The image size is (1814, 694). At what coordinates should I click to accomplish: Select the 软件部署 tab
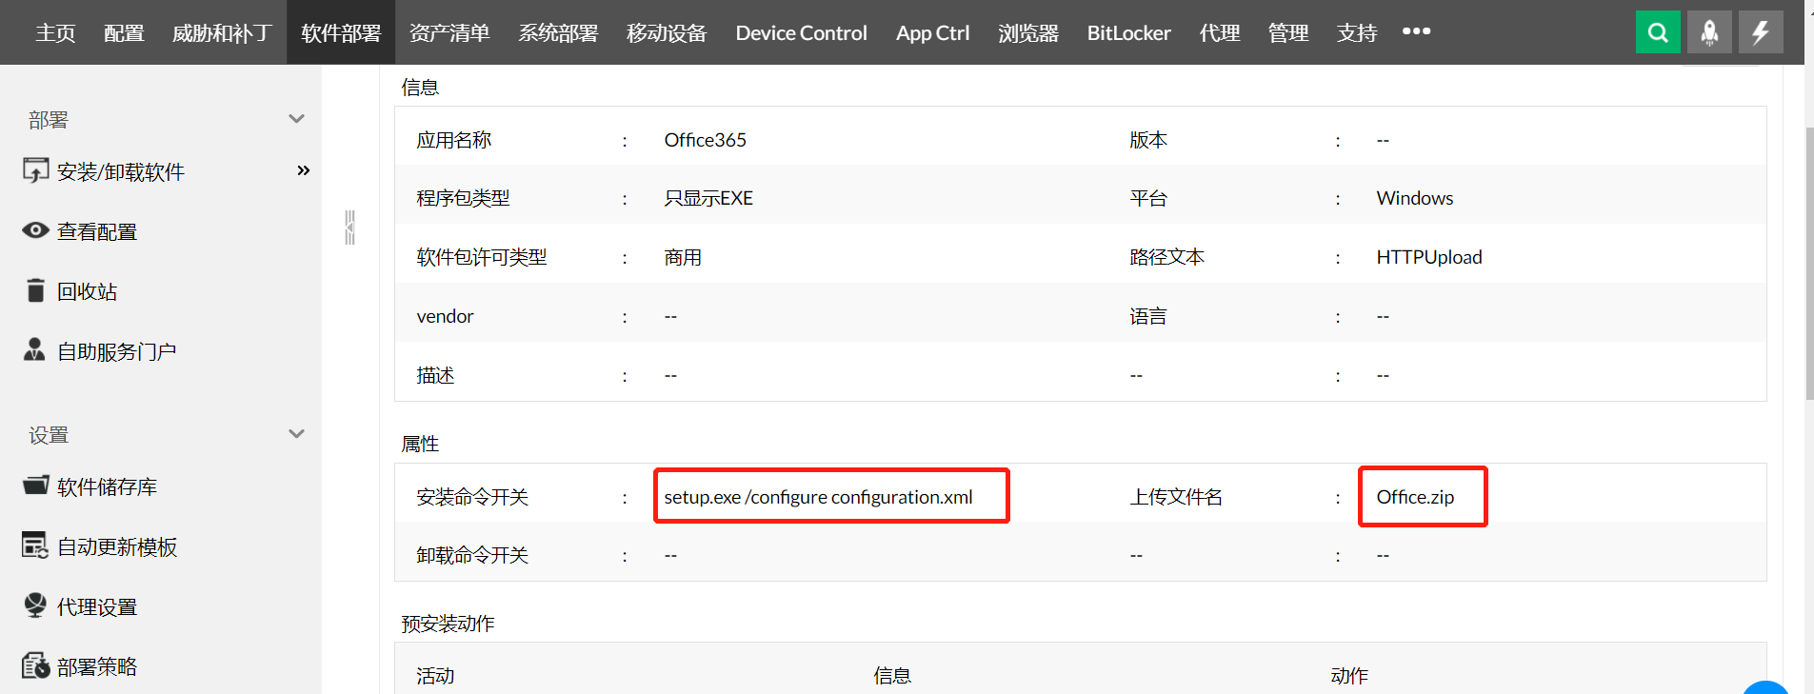tap(341, 33)
